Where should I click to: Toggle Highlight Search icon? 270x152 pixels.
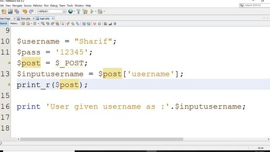coord(57,24)
